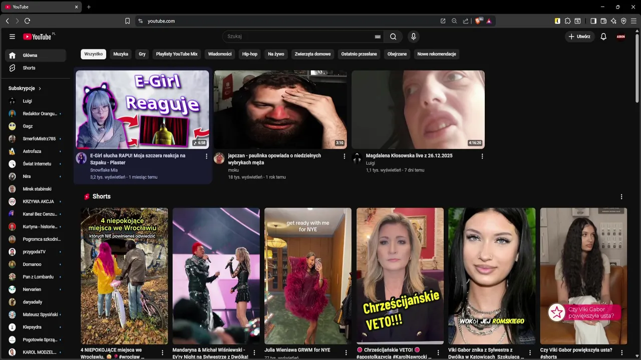Open the japczan paulinka video thumbnail

click(280, 109)
